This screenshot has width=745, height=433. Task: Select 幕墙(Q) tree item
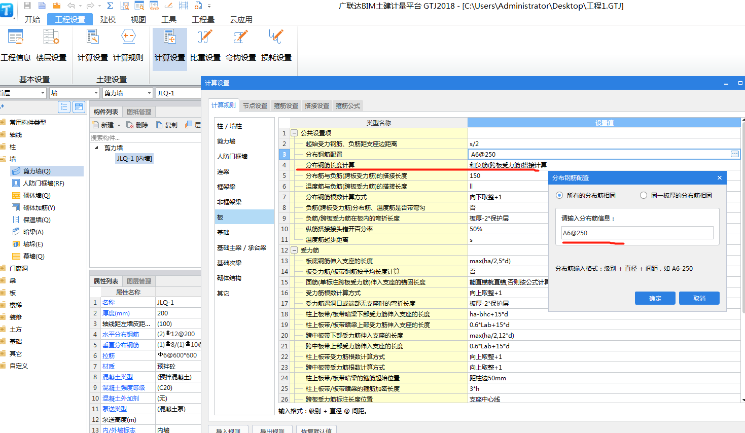click(x=33, y=257)
